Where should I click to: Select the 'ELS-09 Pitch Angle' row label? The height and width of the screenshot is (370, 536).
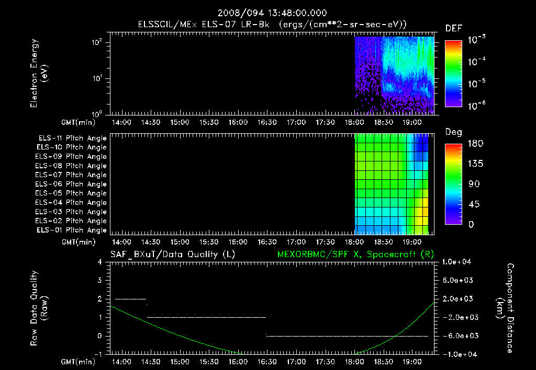71,157
